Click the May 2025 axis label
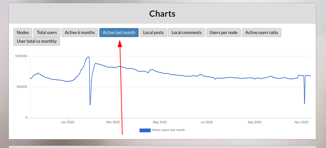Screen dimensions: 326x148 (x=160, y=122)
